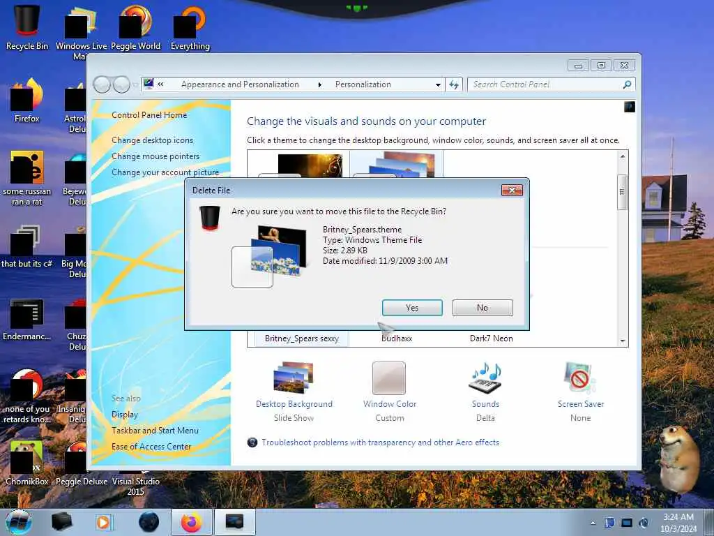
Task: Select the Endermanc... desktop icon
Action: point(27,319)
